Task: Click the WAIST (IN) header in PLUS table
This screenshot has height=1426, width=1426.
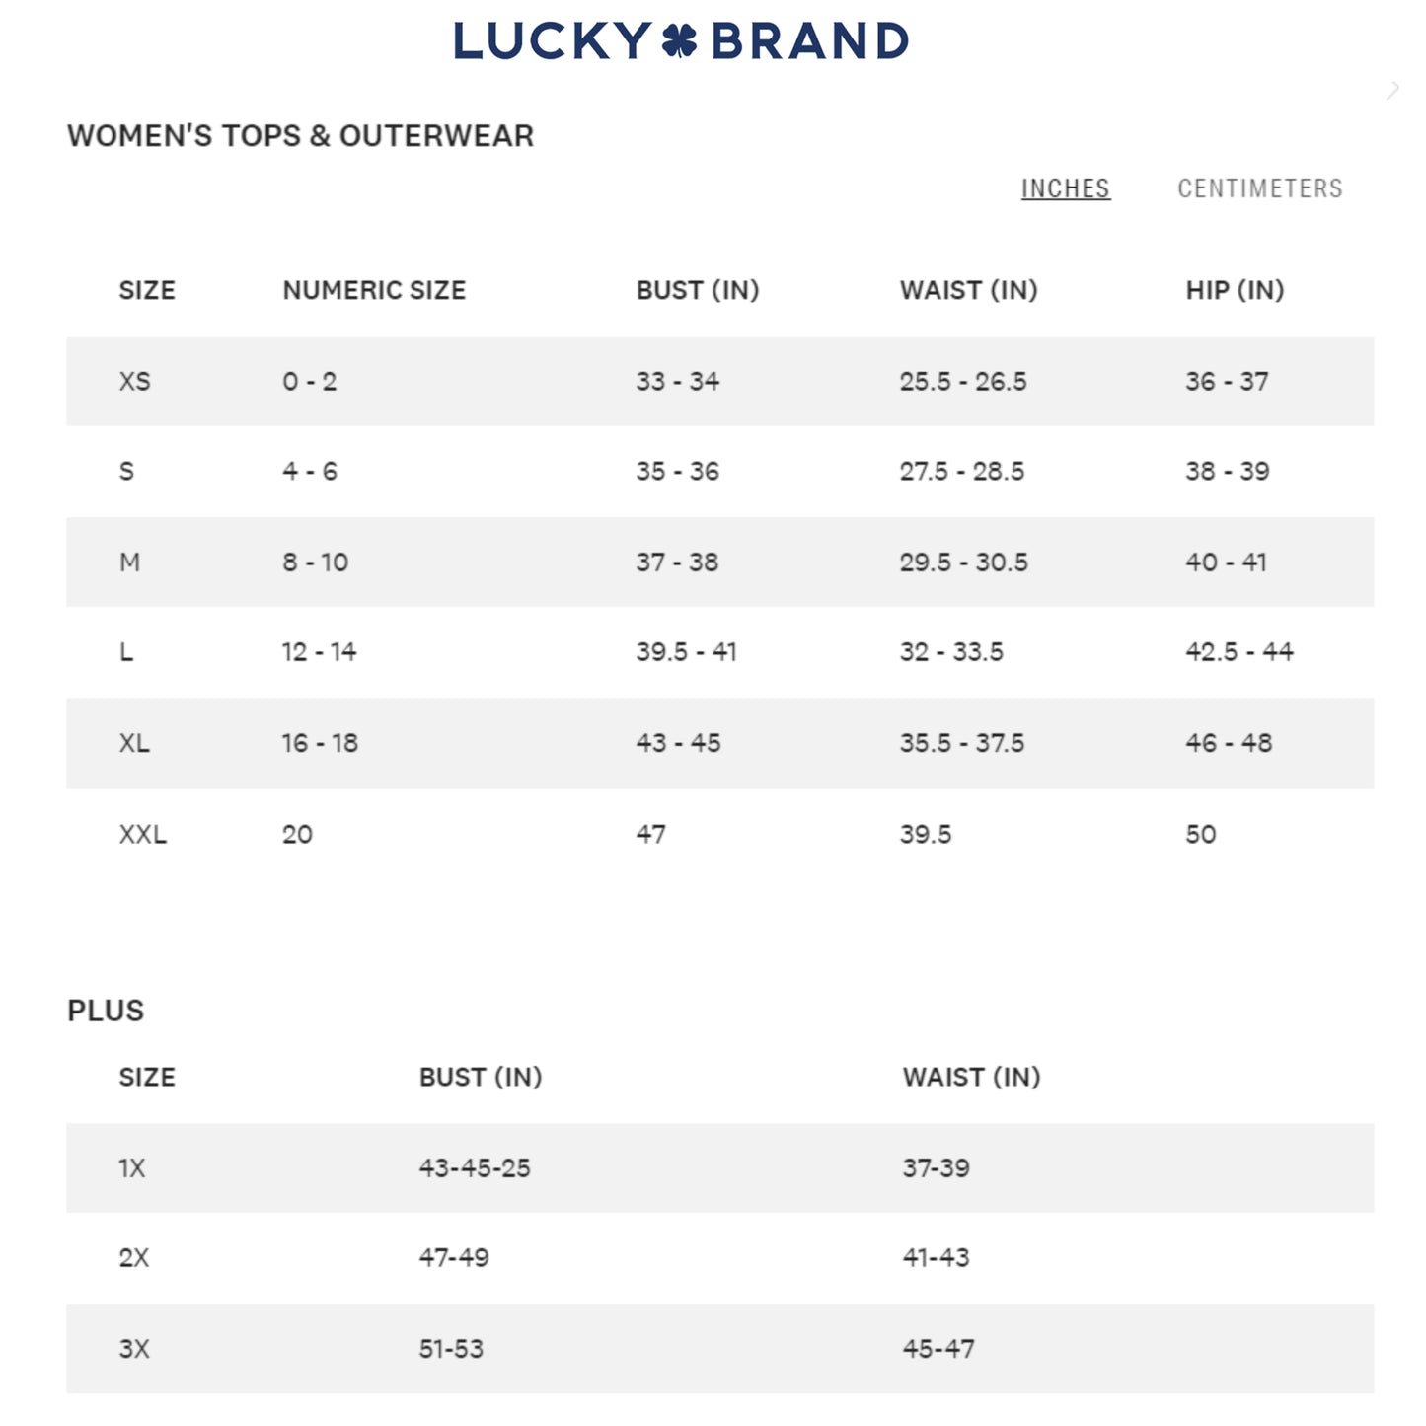Action: [x=970, y=1077]
